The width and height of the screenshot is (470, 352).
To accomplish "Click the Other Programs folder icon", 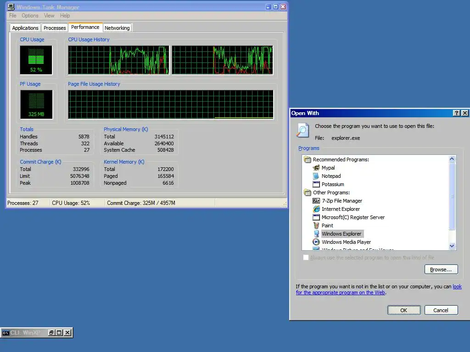I will pos(308,192).
